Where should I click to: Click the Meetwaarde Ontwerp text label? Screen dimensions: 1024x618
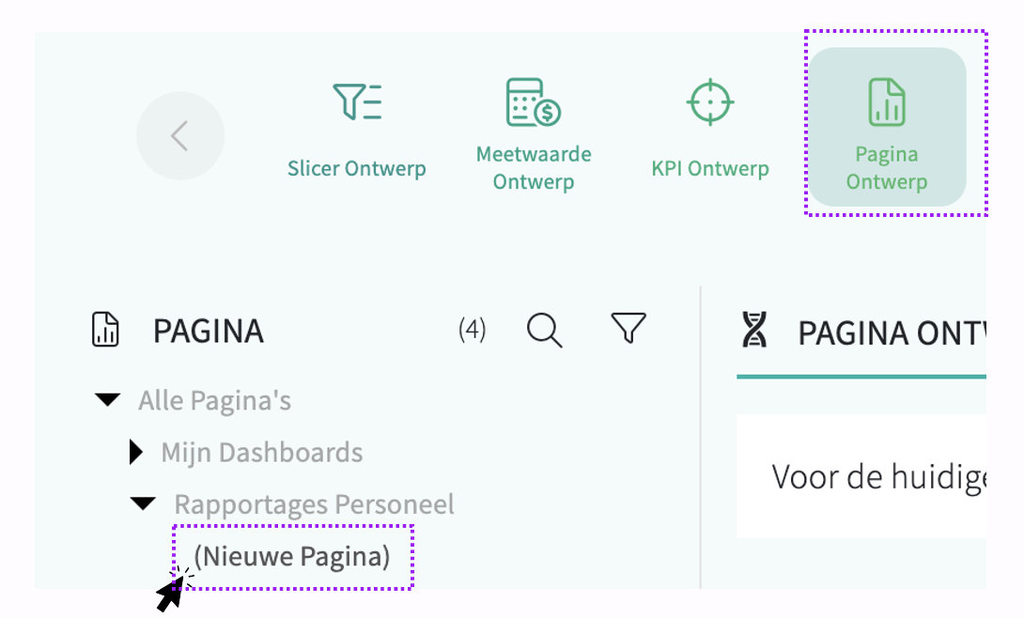(x=534, y=168)
